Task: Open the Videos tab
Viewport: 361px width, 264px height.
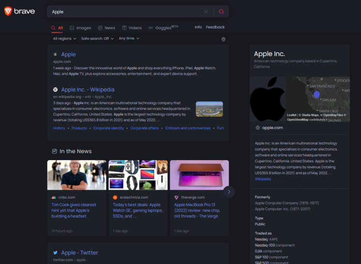Action: 132,28
